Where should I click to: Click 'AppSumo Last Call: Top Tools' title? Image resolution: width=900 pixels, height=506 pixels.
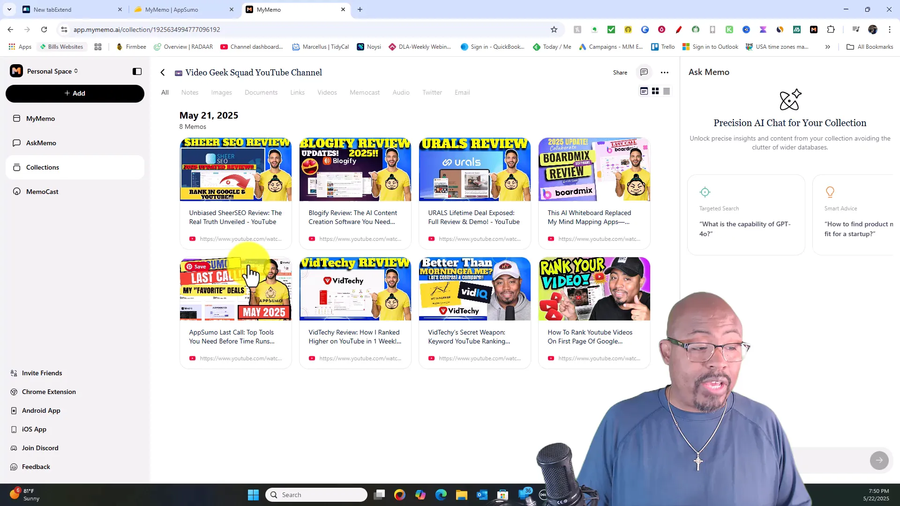click(x=232, y=336)
